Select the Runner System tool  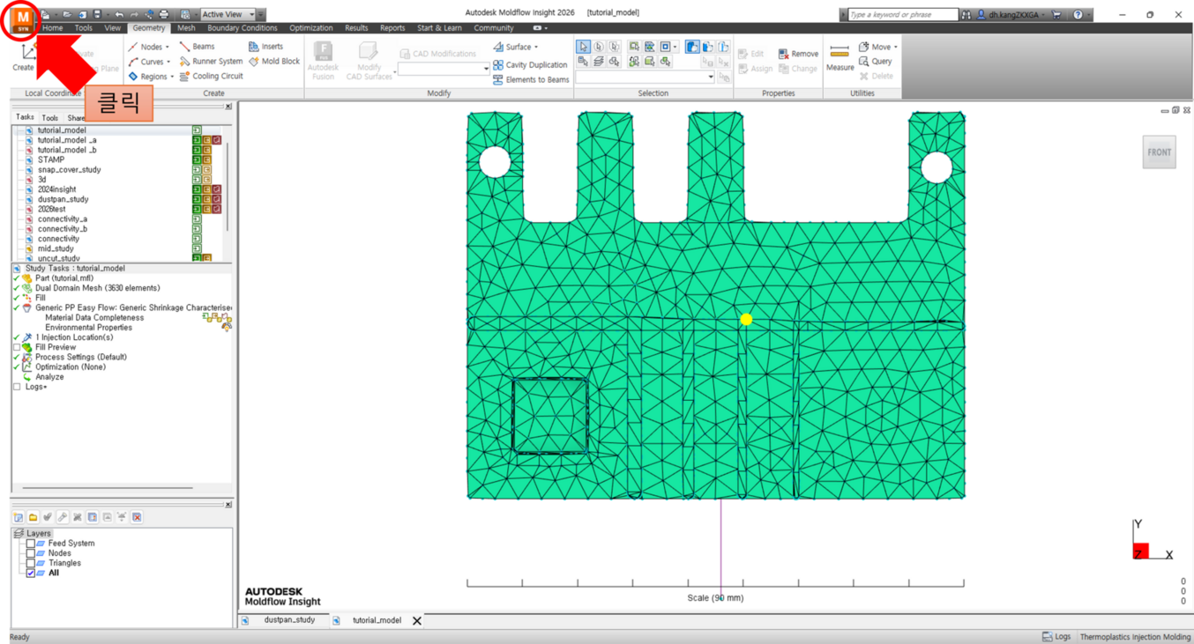211,62
